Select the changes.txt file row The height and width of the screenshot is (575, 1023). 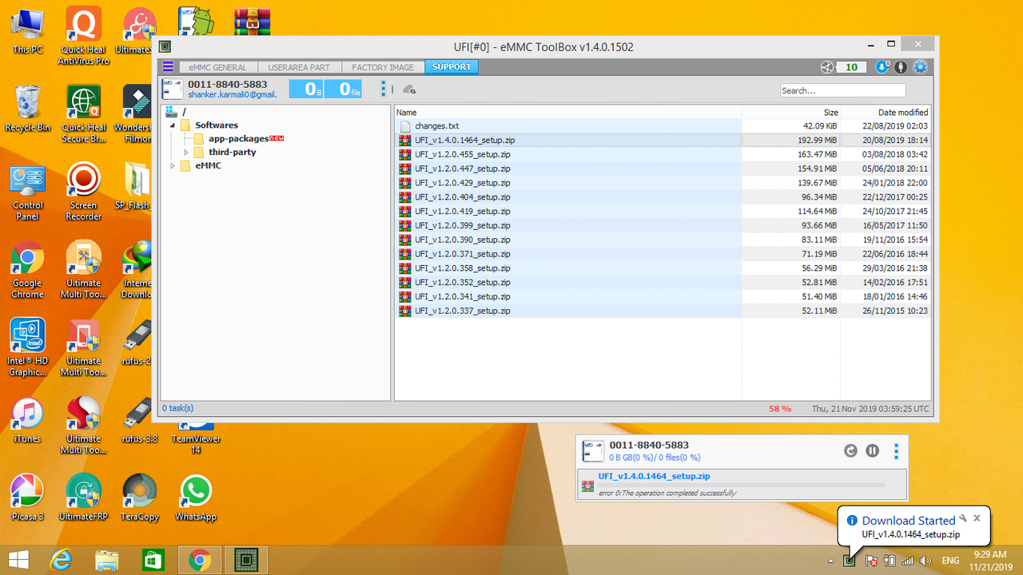663,126
